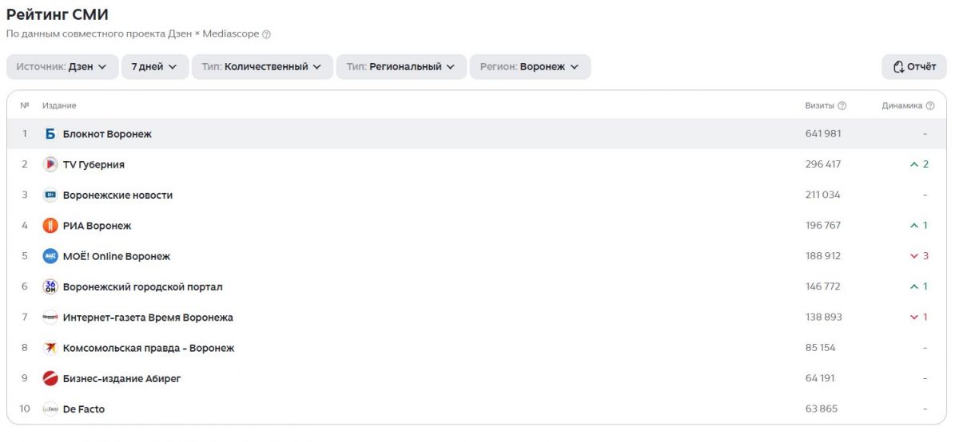This screenshot has height=442, width=959.
Task: Click the visits value 188 912
Action: (x=823, y=256)
